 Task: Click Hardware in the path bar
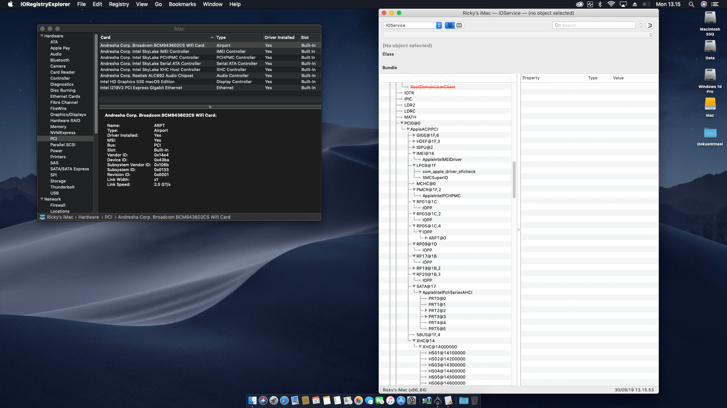click(88, 217)
